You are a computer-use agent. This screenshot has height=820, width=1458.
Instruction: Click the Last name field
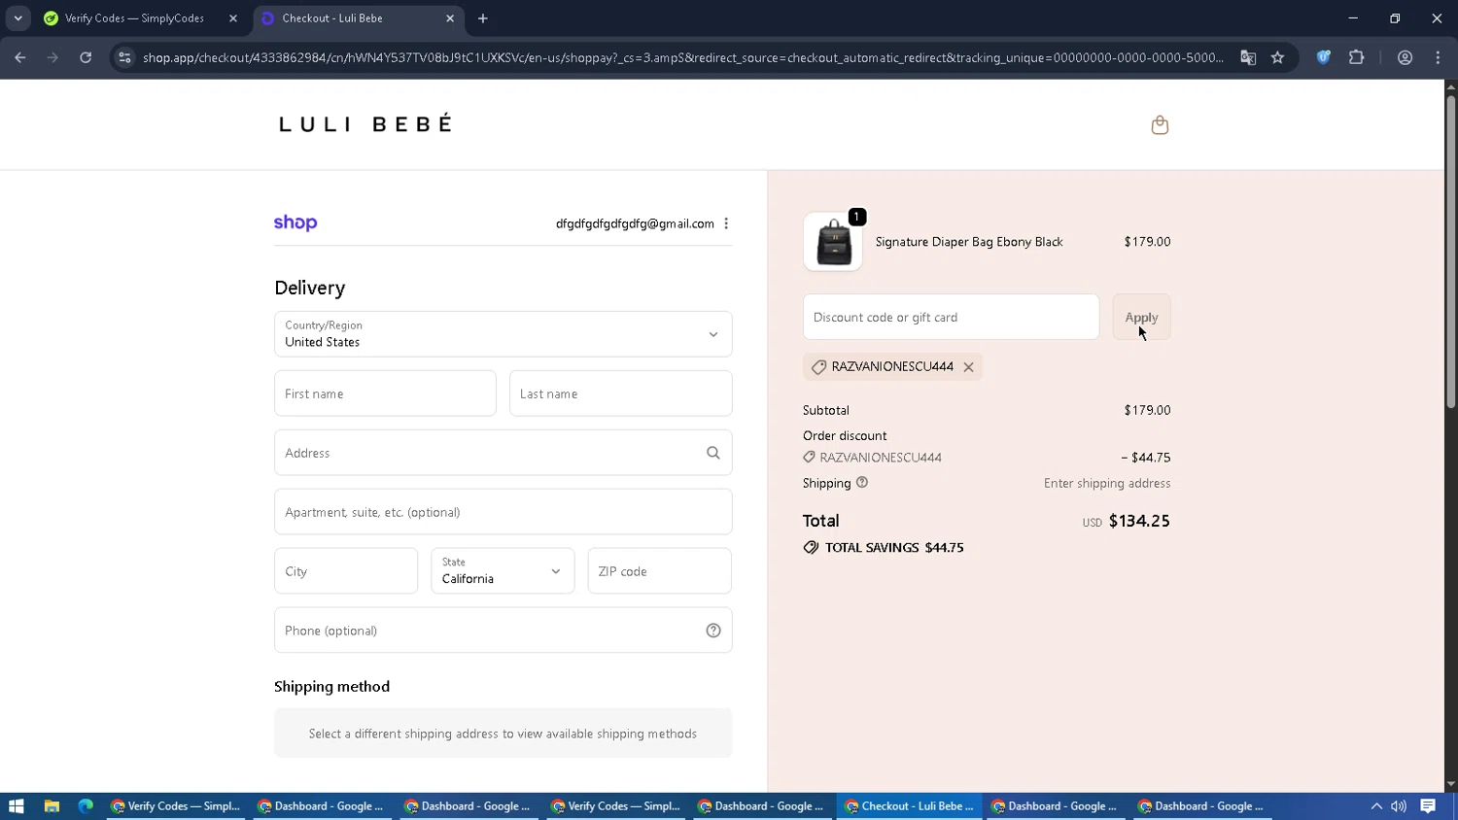621,393
